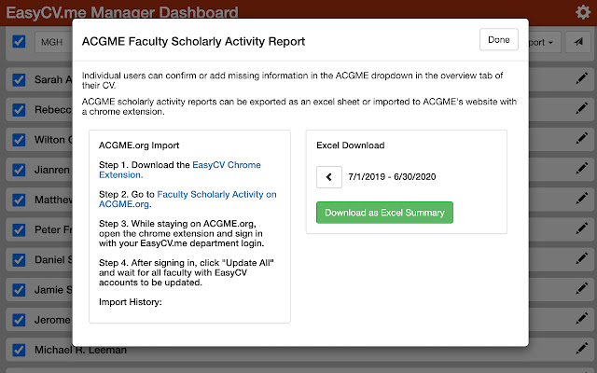Click the pencil edit icon in Jerome's row
This screenshot has width=597, height=373.
[x=581, y=319]
